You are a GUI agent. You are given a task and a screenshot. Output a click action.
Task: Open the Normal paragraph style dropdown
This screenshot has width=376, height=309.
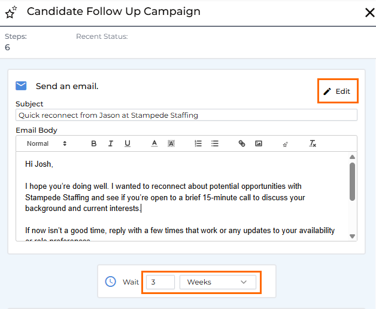click(47, 143)
